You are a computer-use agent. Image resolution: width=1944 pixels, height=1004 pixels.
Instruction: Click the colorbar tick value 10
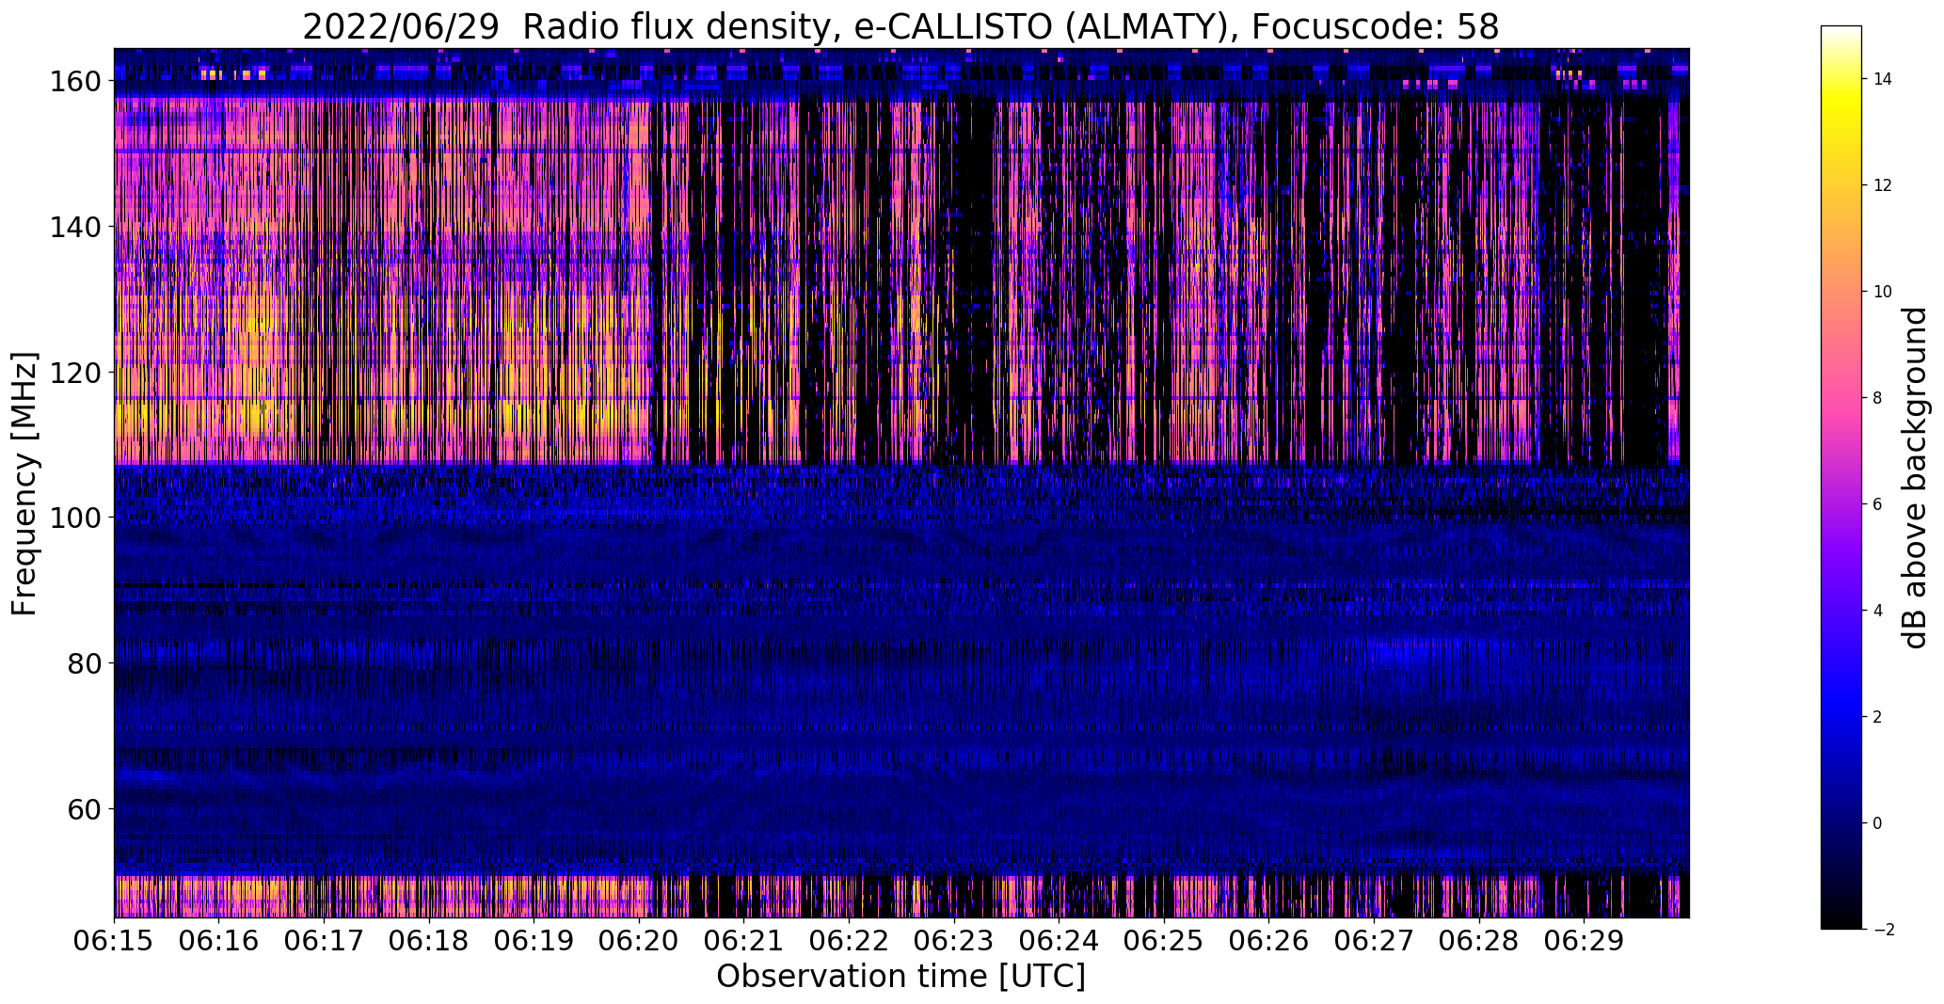[1883, 292]
